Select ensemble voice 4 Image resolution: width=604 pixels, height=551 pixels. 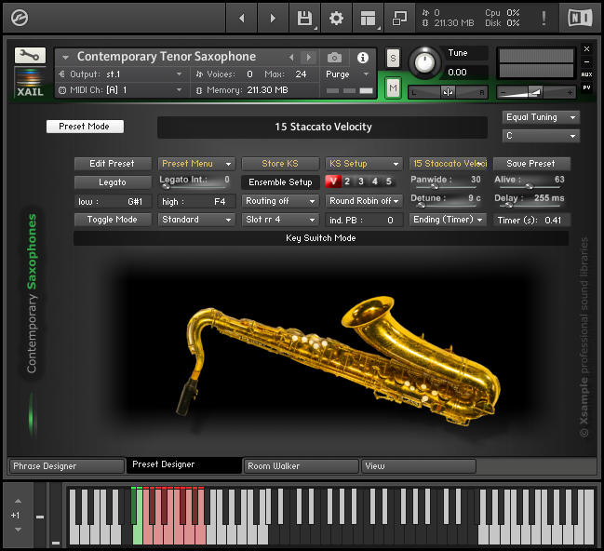point(375,181)
